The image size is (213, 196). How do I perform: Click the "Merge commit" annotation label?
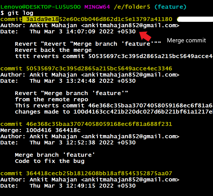pos(186,40)
